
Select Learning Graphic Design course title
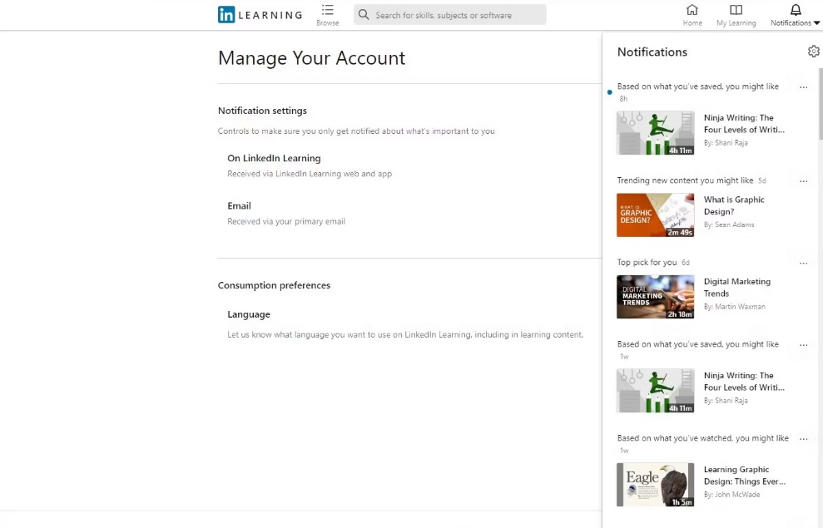coord(744,476)
